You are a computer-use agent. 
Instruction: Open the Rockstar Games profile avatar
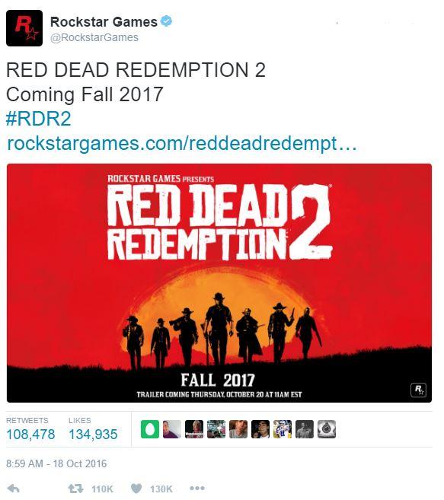pyautogui.click(x=24, y=28)
